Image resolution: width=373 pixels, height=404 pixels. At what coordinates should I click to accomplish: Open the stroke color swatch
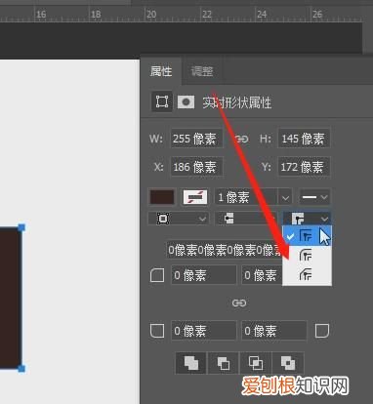[x=195, y=197]
